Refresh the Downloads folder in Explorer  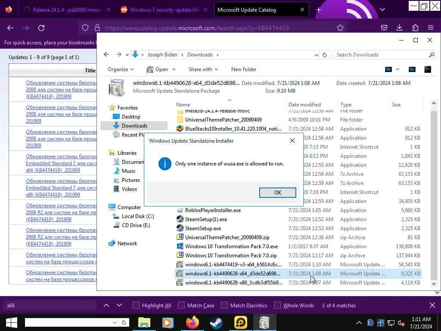(325, 55)
